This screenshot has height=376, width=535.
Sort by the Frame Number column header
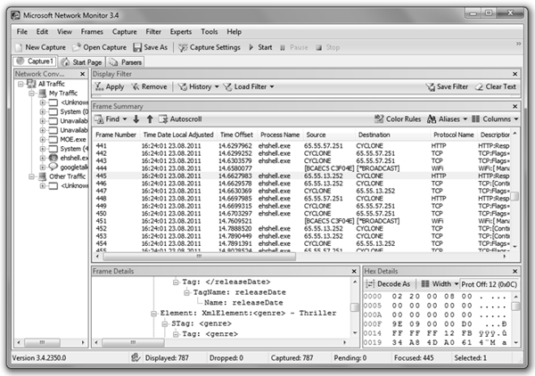point(116,135)
